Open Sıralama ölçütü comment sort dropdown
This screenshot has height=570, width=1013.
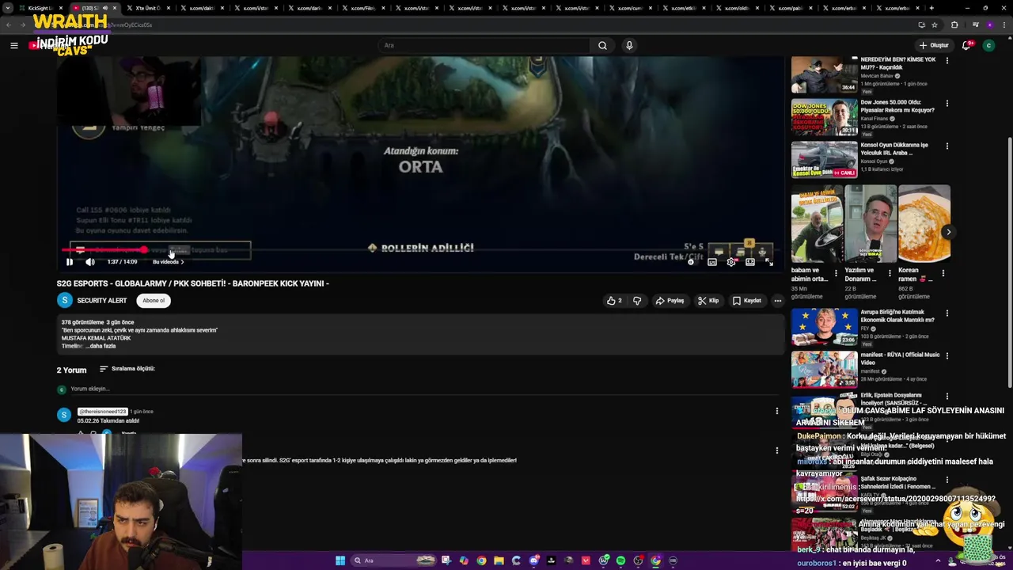[x=127, y=369]
